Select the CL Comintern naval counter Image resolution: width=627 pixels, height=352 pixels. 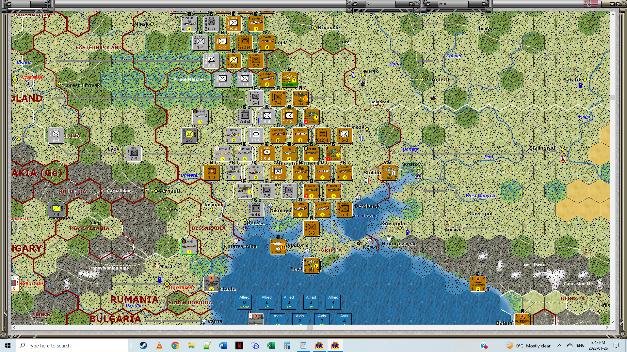(x=478, y=284)
